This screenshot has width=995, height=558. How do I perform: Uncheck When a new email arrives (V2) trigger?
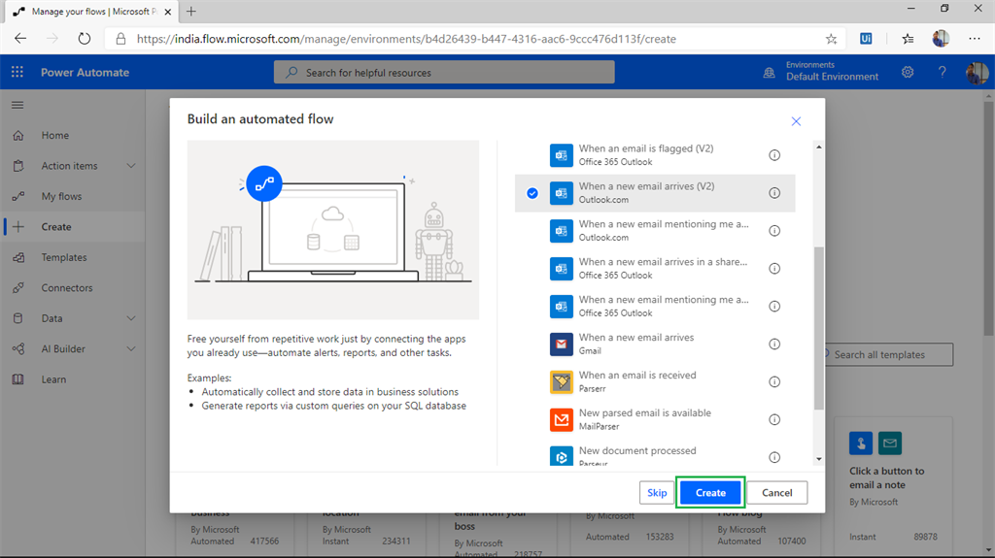(x=532, y=193)
